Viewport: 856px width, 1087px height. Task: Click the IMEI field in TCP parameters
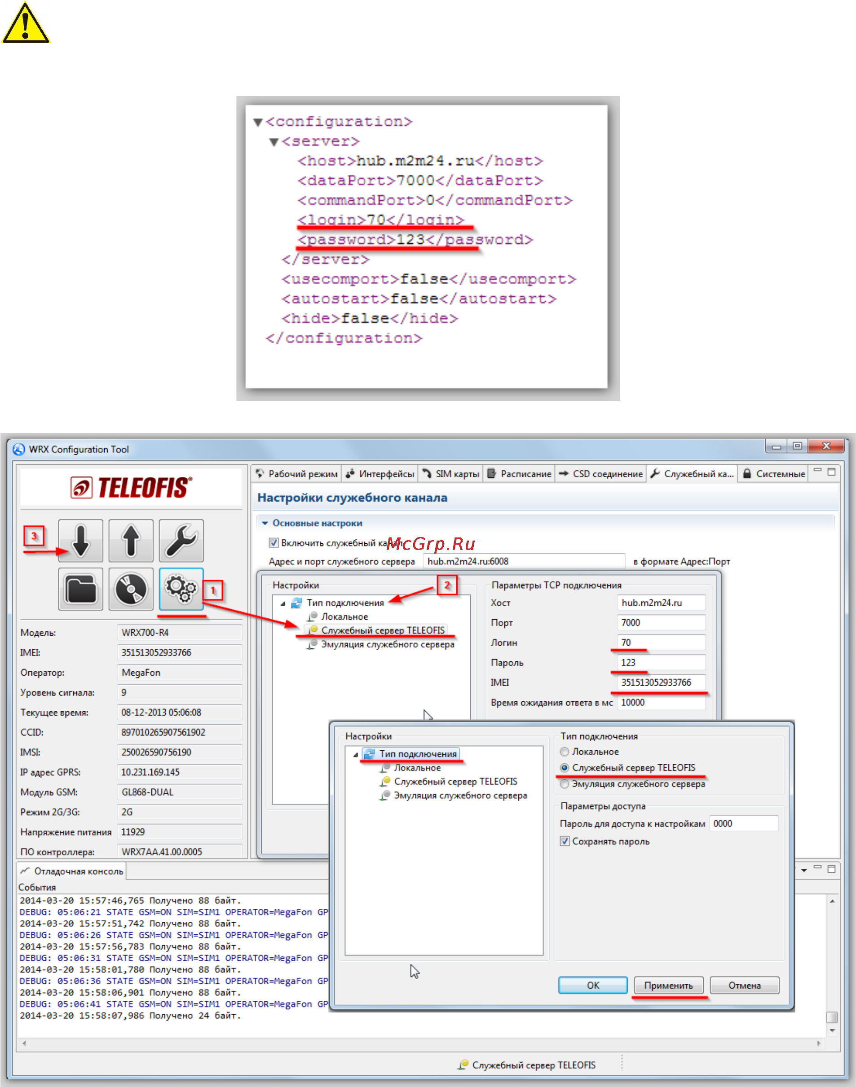[662, 682]
